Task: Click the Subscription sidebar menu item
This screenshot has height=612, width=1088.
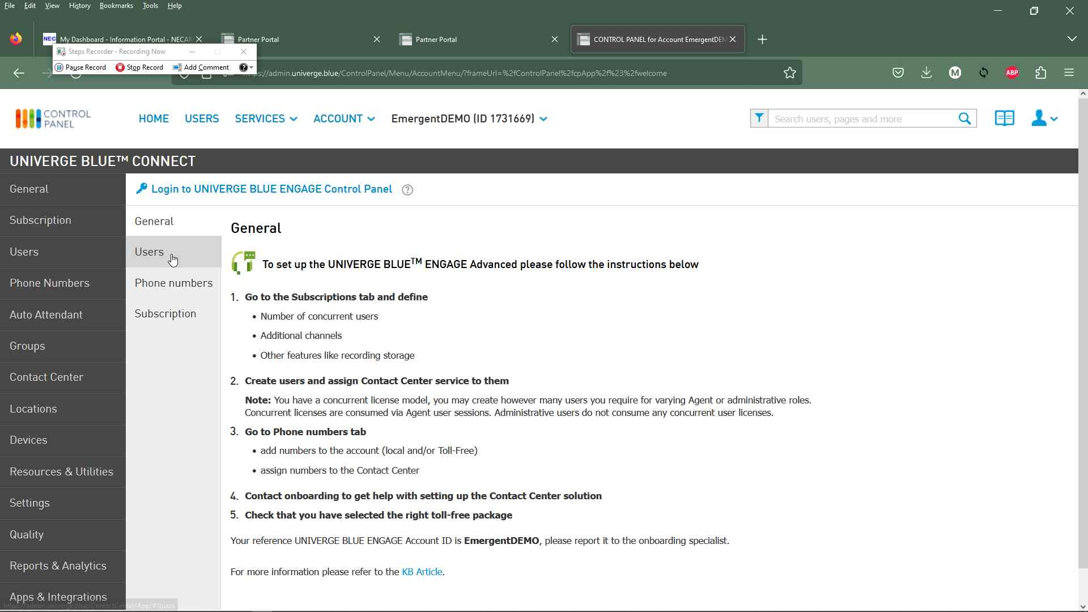Action: point(41,220)
